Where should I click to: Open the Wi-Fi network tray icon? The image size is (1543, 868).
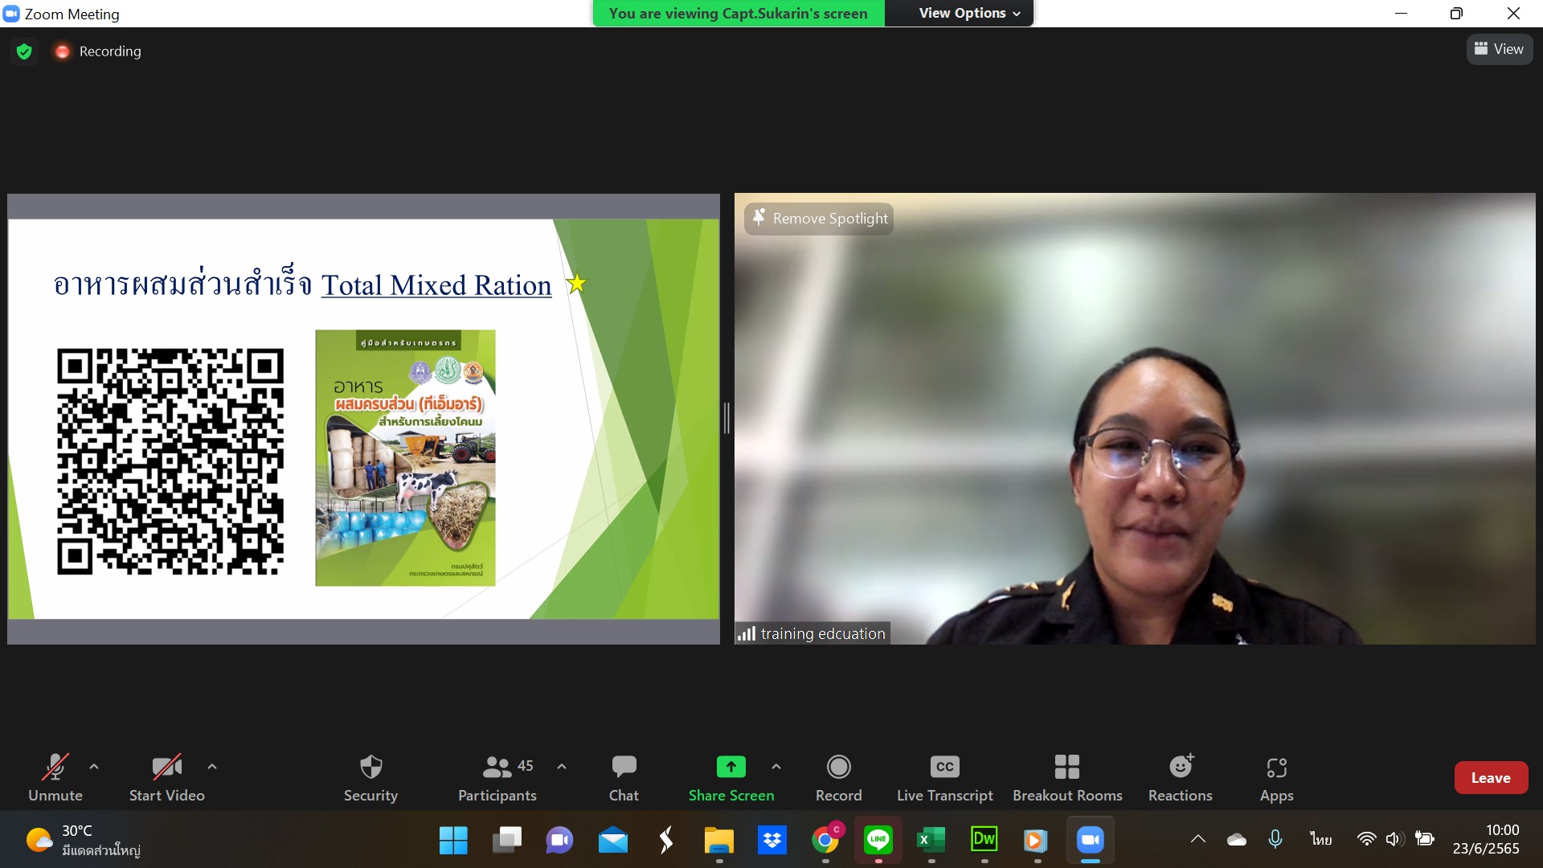tap(1366, 839)
